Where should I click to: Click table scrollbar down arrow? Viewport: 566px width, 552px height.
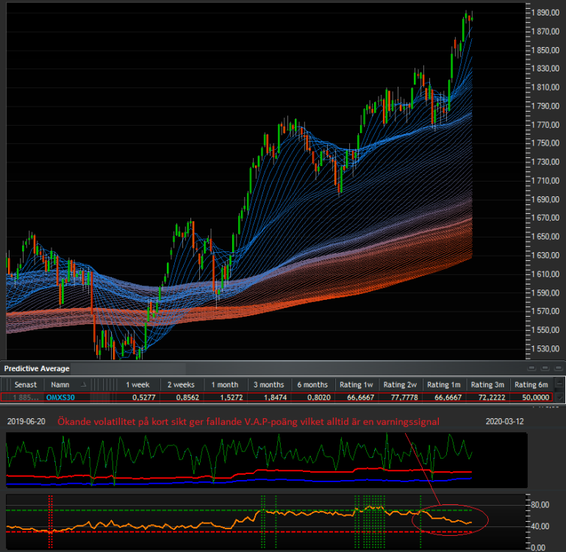pos(560,398)
